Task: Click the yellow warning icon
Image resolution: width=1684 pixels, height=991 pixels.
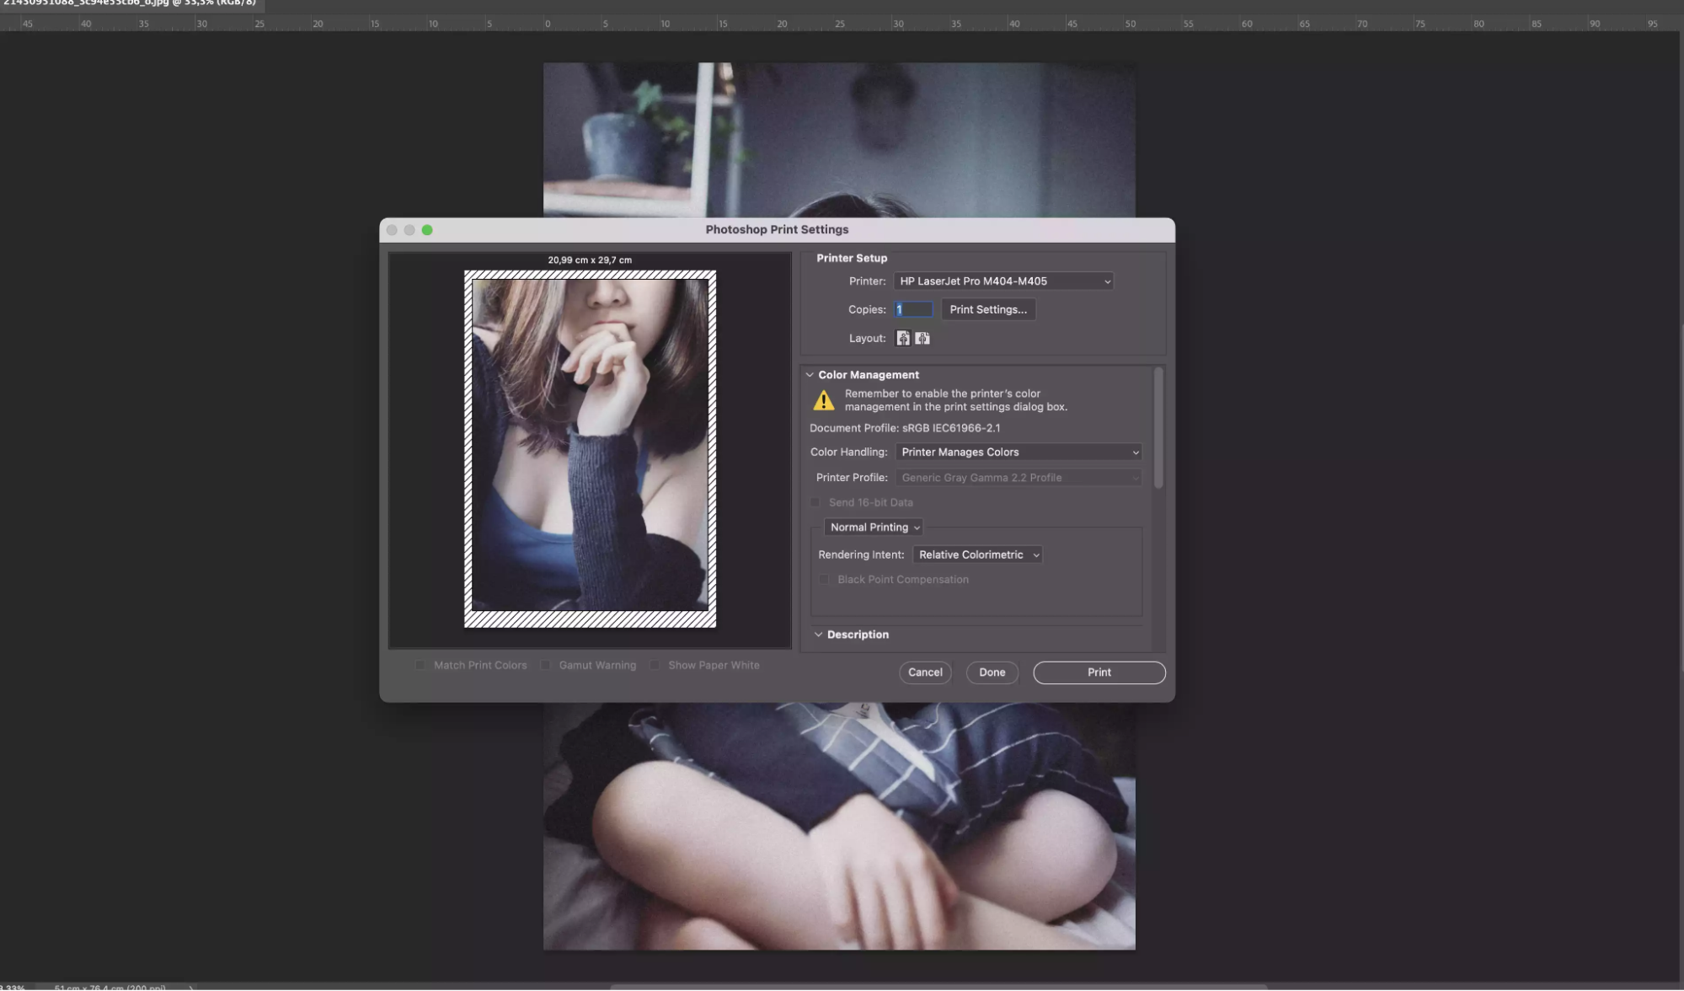Action: click(x=824, y=400)
